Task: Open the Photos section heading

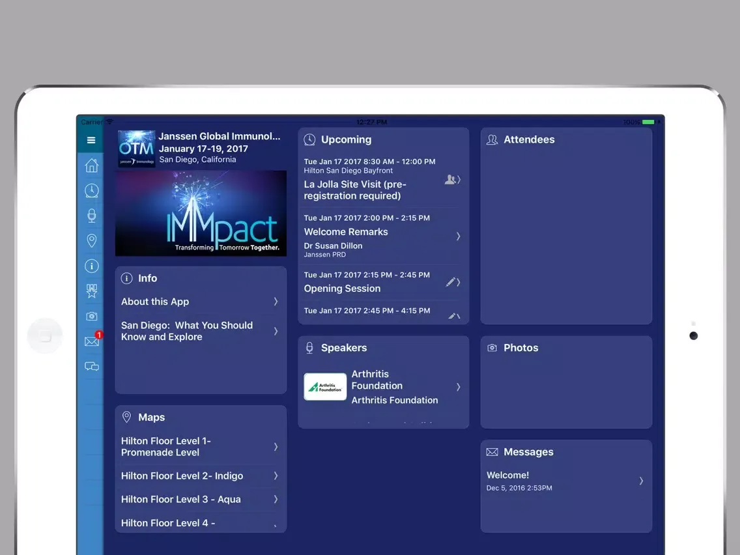Action: point(521,348)
